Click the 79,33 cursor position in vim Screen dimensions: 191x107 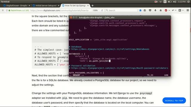[x=150, y=75]
